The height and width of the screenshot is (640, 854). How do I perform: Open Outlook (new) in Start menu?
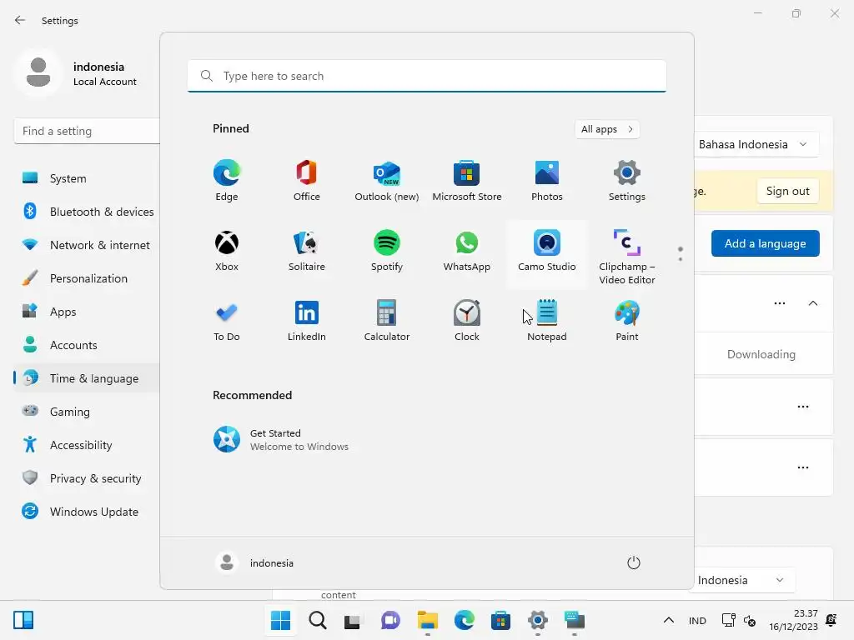tap(387, 181)
